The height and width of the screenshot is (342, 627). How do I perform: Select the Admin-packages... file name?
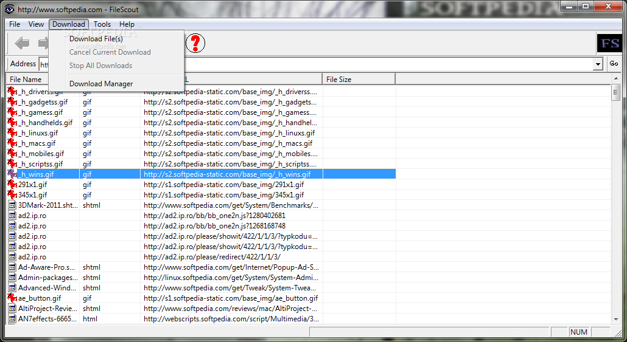tap(48, 278)
